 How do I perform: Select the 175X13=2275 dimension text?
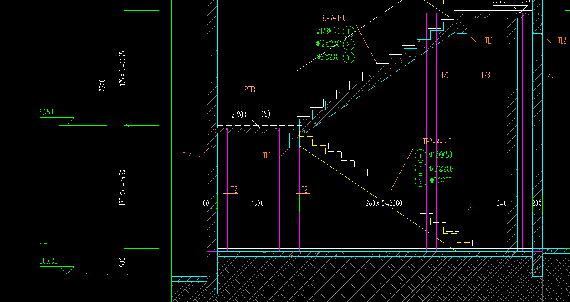point(123,68)
